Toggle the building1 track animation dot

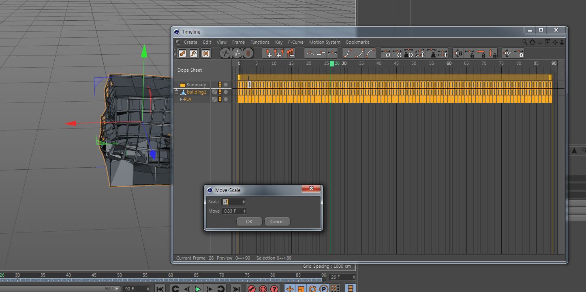click(226, 92)
